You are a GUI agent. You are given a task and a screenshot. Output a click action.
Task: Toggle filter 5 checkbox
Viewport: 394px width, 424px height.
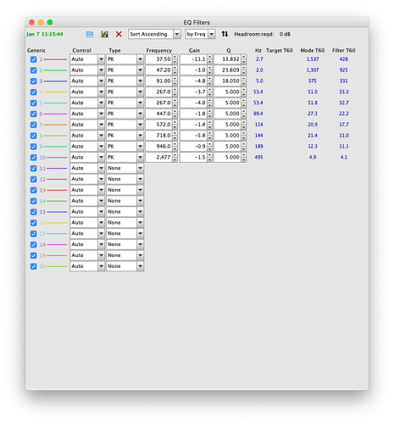pyautogui.click(x=34, y=103)
